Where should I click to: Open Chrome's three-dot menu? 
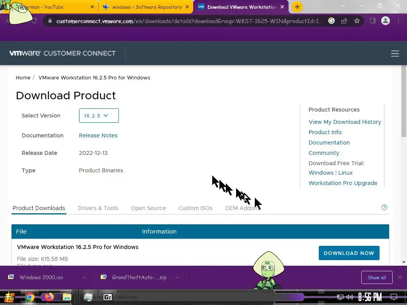[398, 21]
